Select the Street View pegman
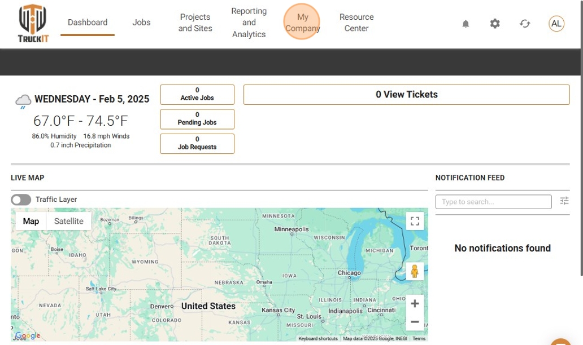The image size is (583, 345). pyautogui.click(x=415, y=271)
